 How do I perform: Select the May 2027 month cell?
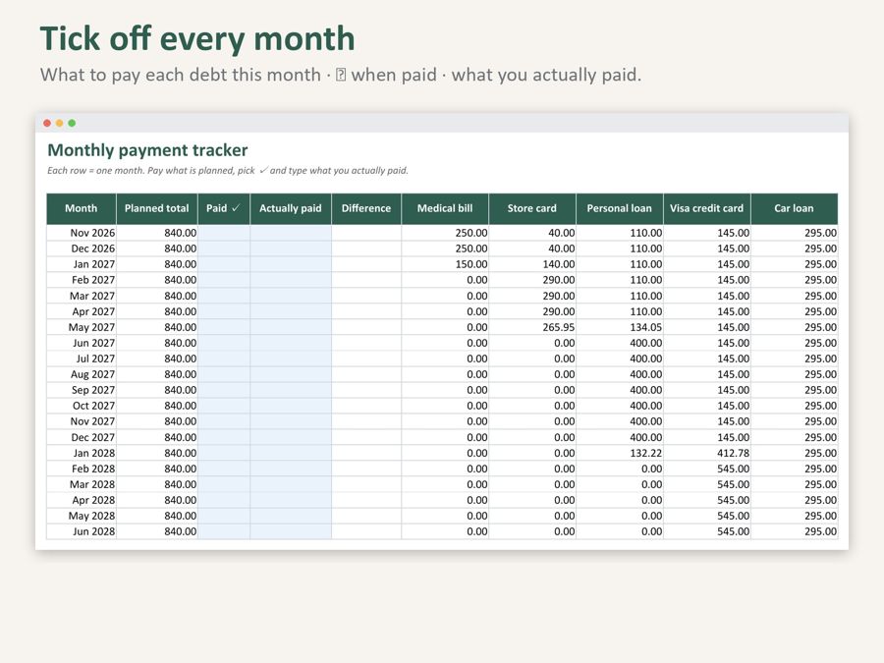tap(82, 327)
